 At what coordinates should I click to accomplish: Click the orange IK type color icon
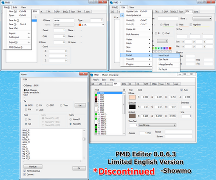pyautogui.click(x=80, y=25)
